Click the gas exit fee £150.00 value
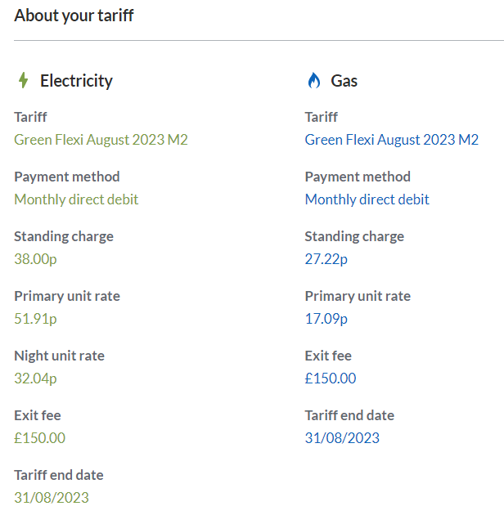Screen dimensions: 504x524 [x=331, y=378]
